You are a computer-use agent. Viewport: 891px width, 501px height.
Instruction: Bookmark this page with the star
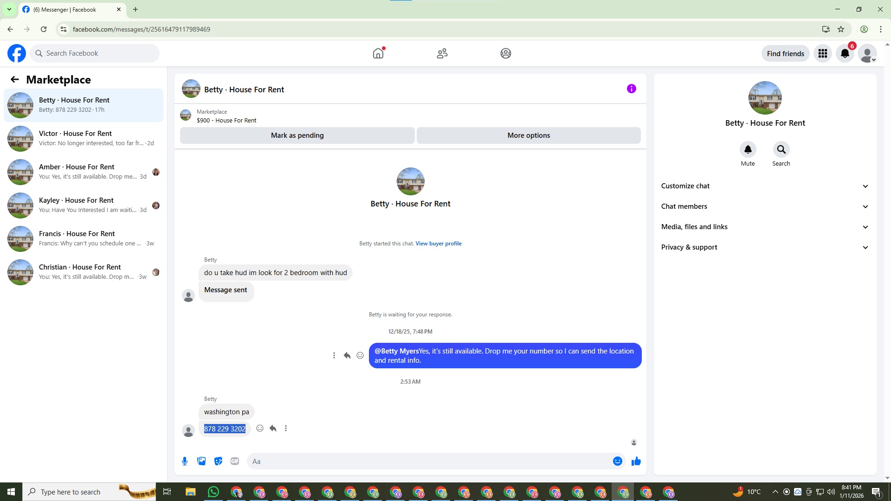coord(841,29)
